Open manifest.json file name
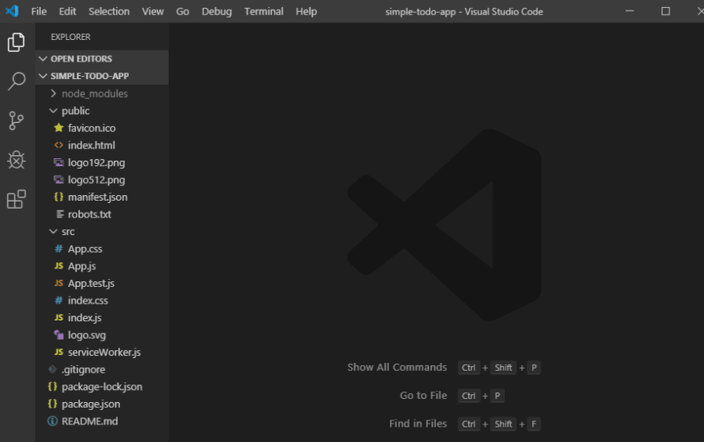 pyautogui.click(x=98, y=197)
